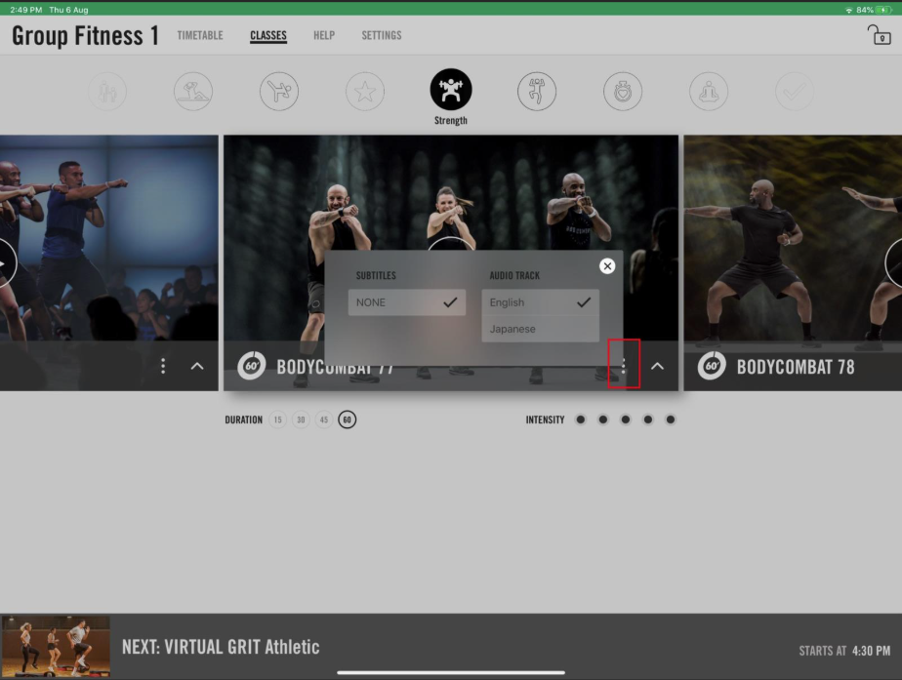
Task: Choose the 60 minute duration
Action: 347,420
